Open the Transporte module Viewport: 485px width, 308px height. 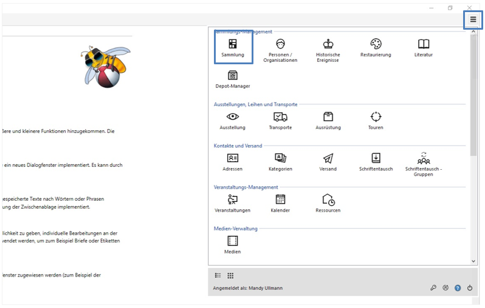pos(280,120)
